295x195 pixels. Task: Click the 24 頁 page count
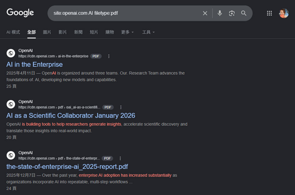click(x=11, y=189)
